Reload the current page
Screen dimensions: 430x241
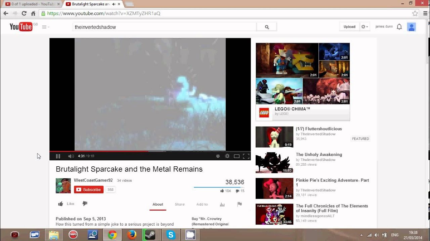24,13
